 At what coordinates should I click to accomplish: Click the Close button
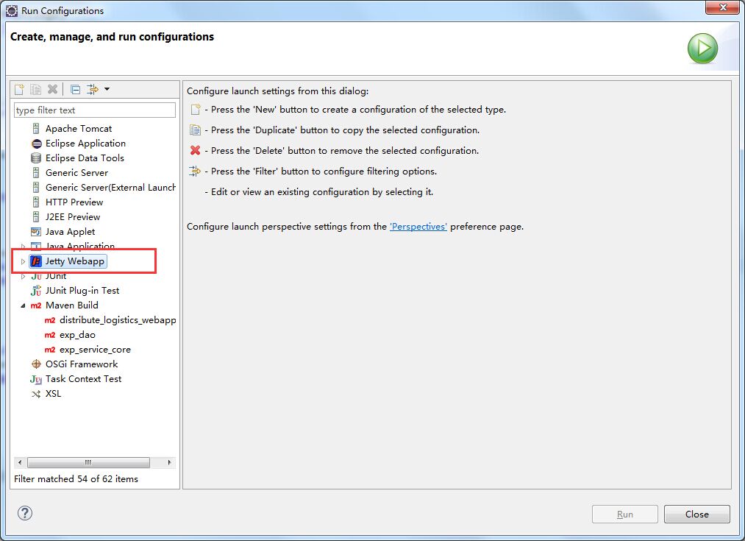point(697,515)
